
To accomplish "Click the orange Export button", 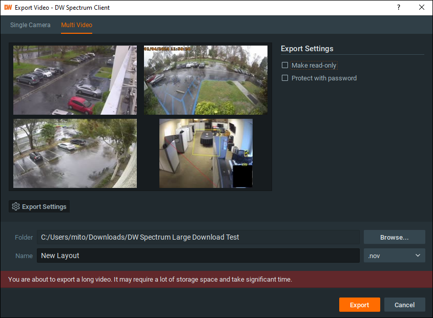I will pos(359,305).
